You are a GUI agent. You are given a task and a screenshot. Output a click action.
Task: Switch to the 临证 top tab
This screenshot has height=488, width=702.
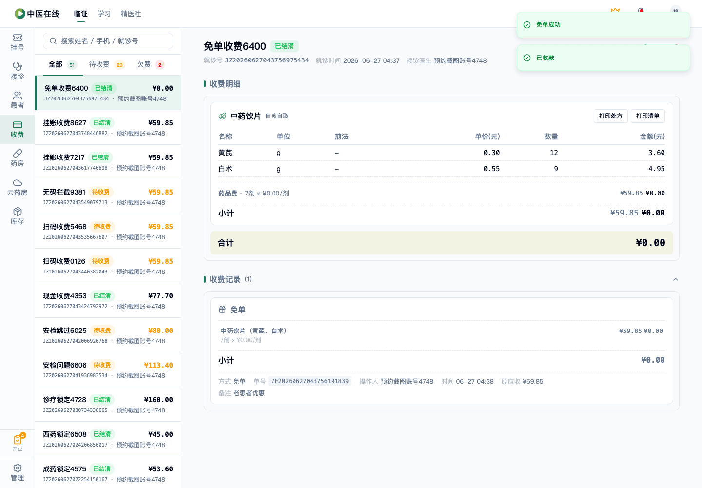point(81,14)
